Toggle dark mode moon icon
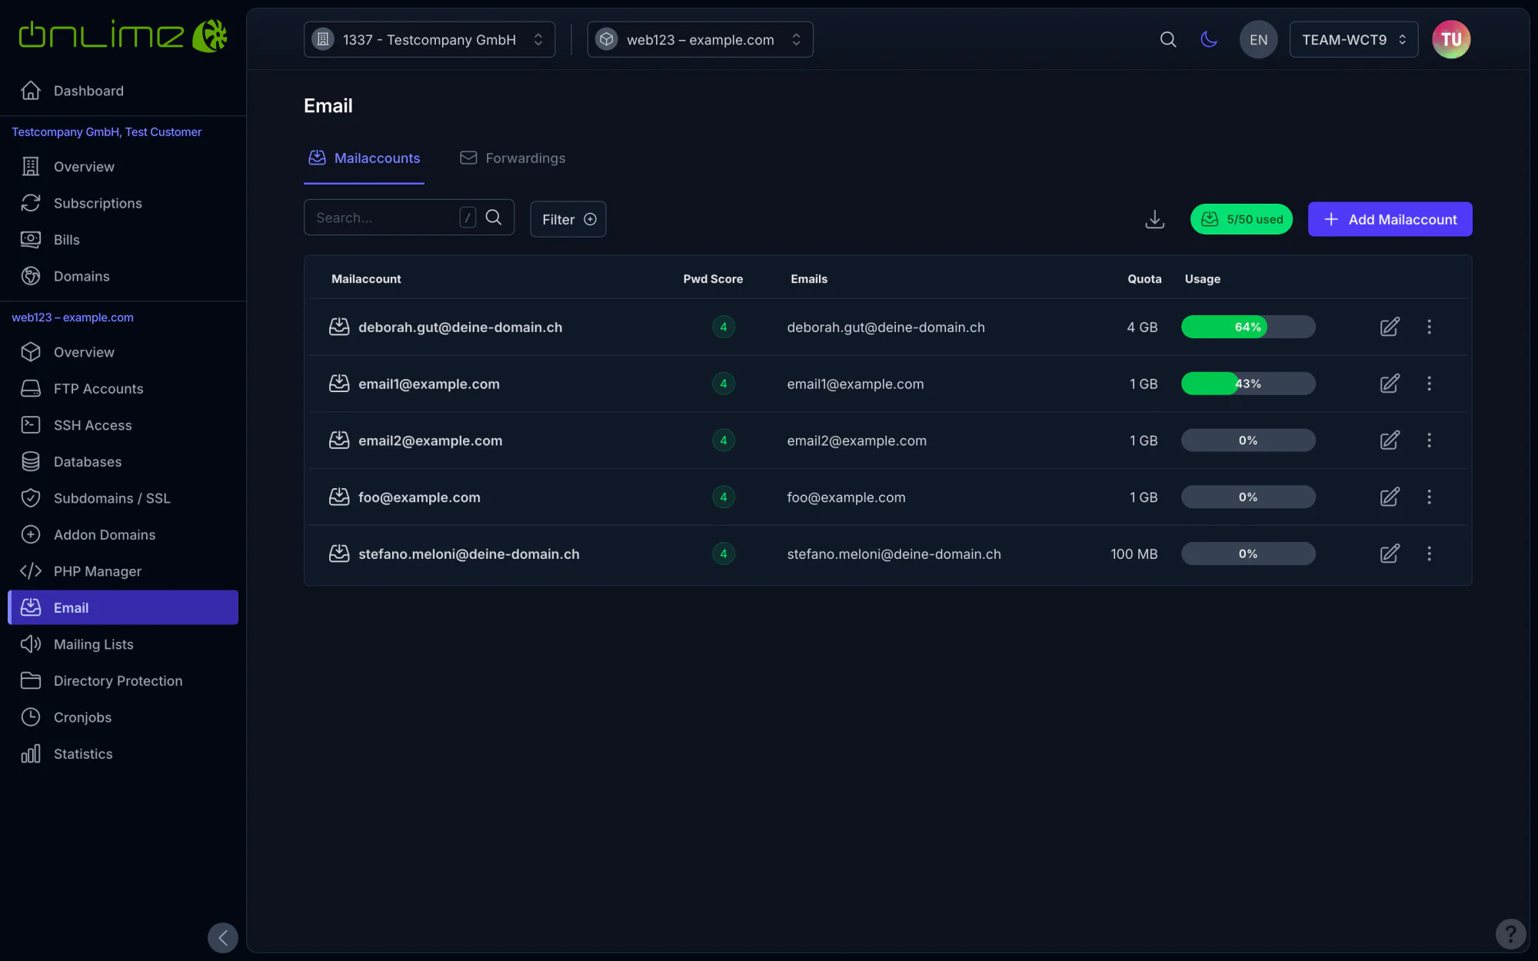 [x=1209, y=39]
